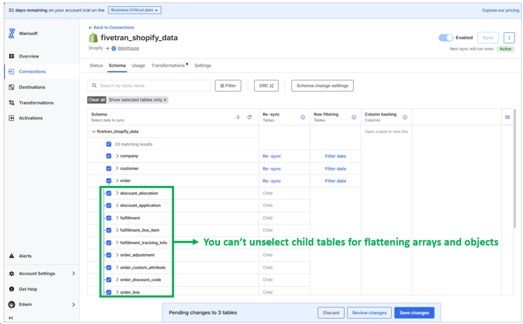Click the Warehouse destination icon

click(x=114, y=49)
